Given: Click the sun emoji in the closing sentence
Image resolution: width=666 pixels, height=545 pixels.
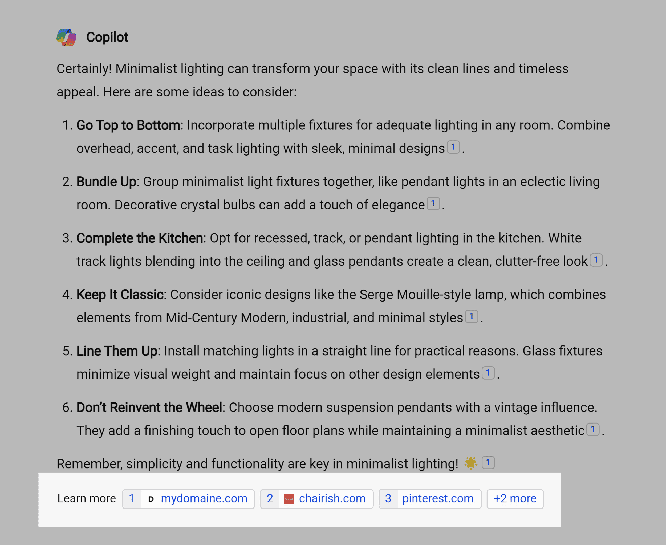Looking at the screenshot, I should (471, 463).
